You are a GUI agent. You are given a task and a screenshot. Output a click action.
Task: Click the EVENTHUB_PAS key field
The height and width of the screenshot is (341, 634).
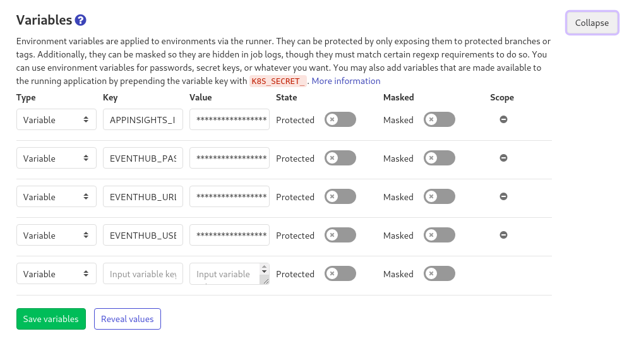pos(143,158)
